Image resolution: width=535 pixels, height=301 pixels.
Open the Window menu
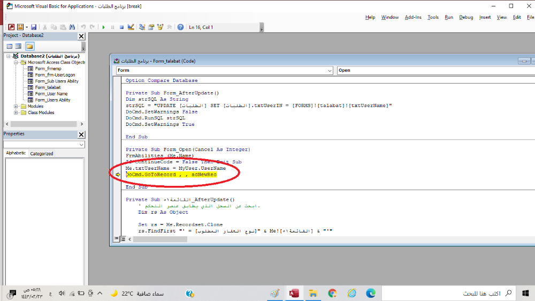[x=390, y=17]
